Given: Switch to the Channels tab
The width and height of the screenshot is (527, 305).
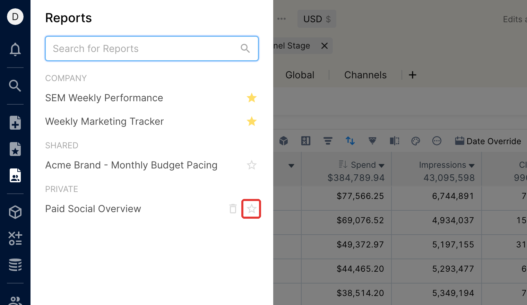Looking at the screenshot, I should click(x=365, y=75).
